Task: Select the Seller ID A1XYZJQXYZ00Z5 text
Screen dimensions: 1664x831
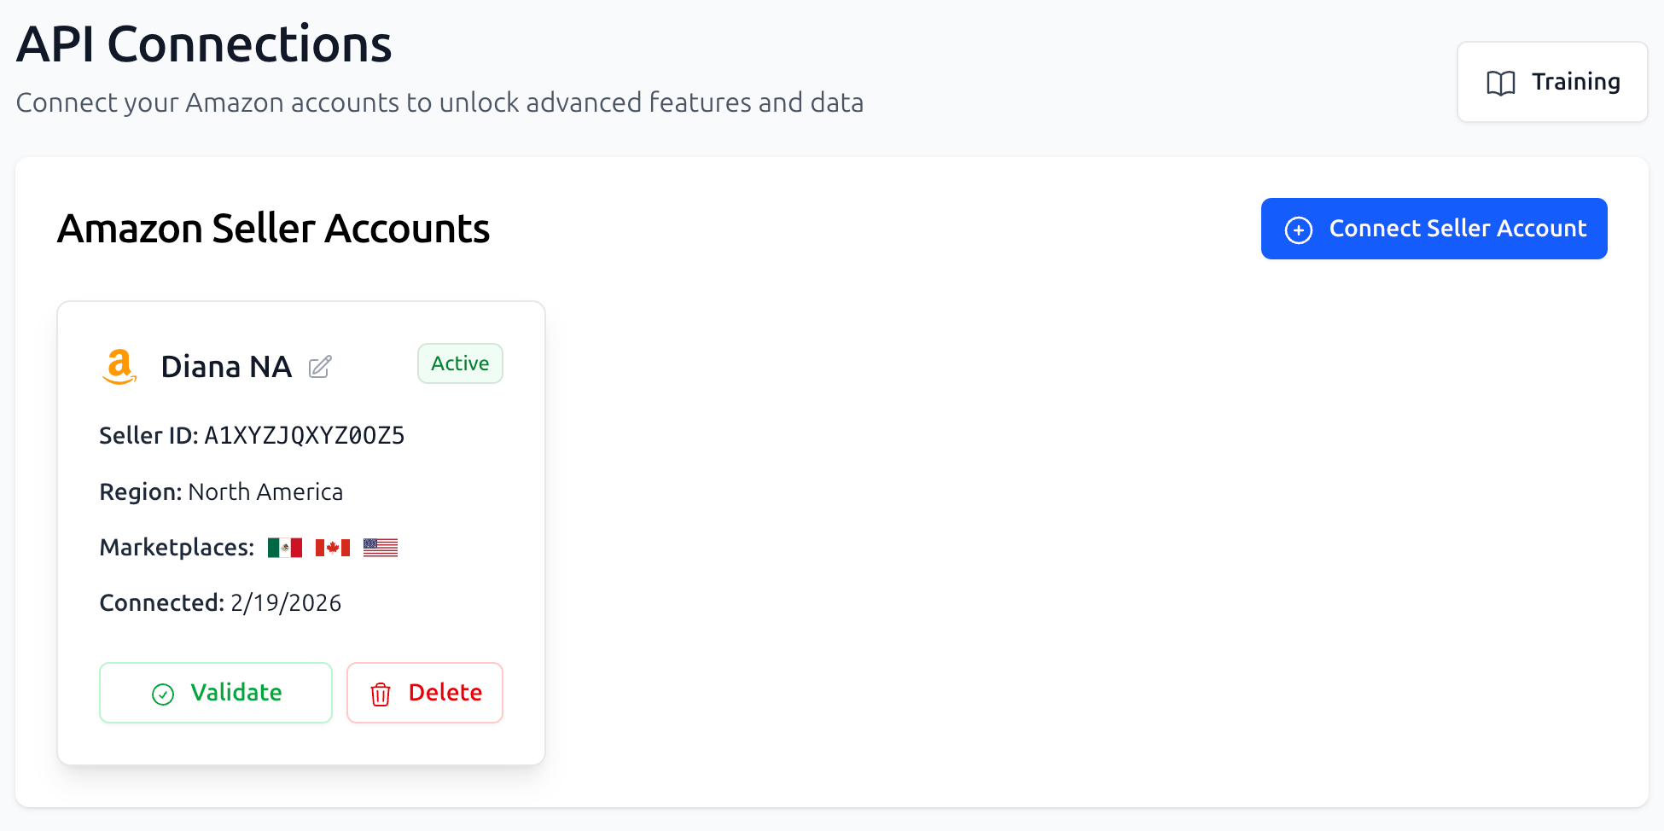Action: [304, 435]
